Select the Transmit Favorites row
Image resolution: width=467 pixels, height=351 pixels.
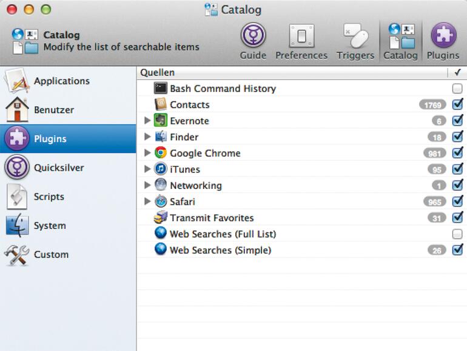[212, 217]
